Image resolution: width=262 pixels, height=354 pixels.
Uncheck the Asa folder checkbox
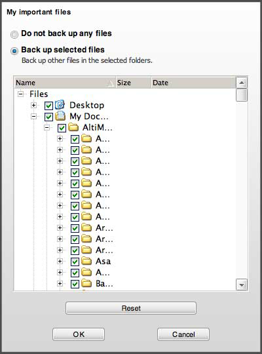75,262
